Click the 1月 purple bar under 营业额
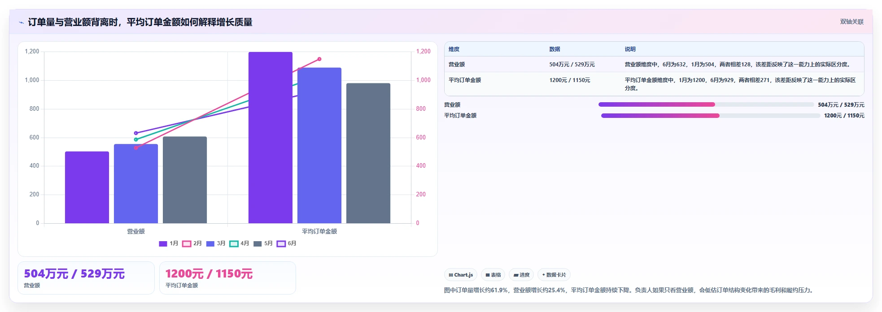The width and height of the screenshot is (882, 312). click(87, 187)
